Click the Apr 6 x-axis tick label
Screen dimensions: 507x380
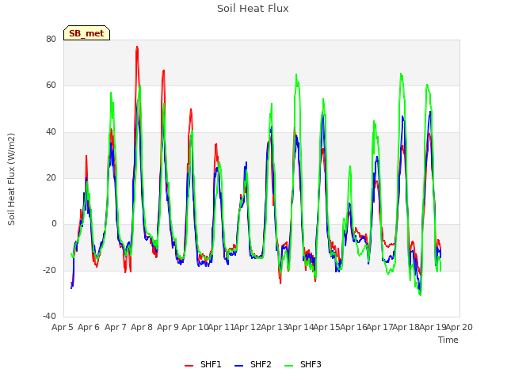point(89,327)
